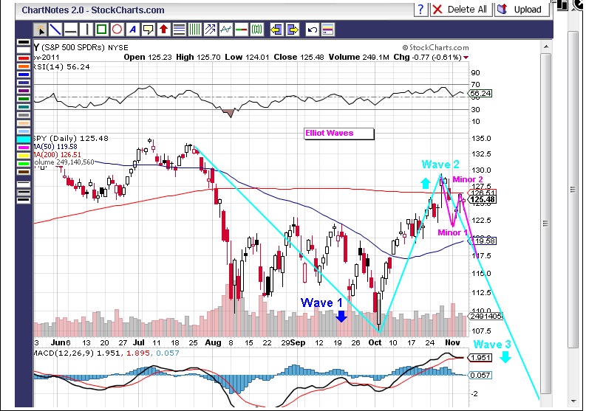Pick the yellow color swatch
Image resolution: width=603 pixels, height=411 pixels.
tap(24, 156)
